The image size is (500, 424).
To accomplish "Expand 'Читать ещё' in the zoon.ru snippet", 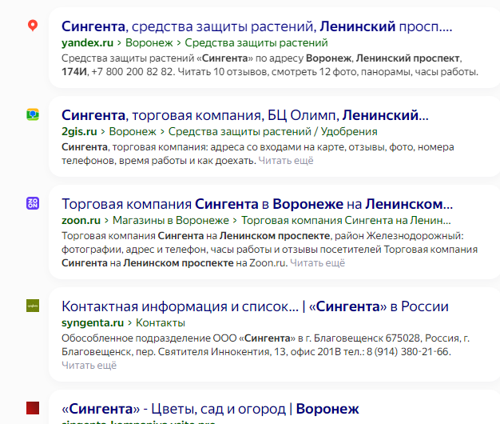I will point(318,262).
